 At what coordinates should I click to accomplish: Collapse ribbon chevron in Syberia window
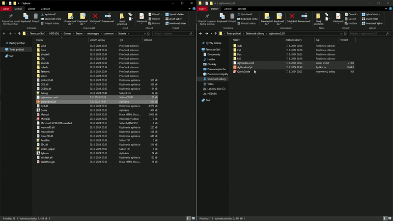click(190, 9)
